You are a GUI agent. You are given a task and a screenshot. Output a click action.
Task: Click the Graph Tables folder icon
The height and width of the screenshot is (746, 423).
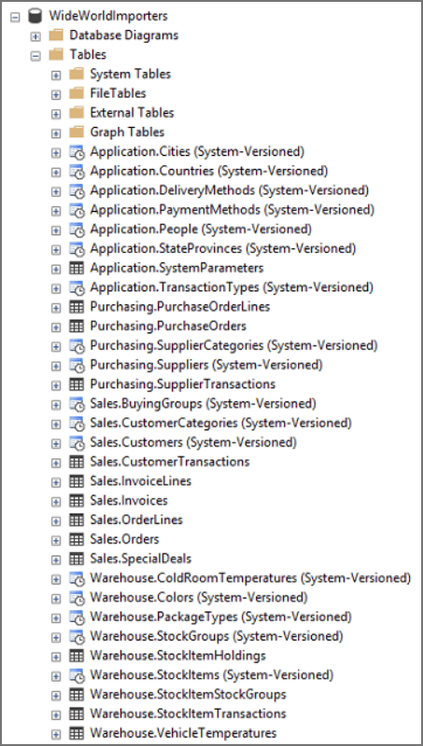coord(77,132)
